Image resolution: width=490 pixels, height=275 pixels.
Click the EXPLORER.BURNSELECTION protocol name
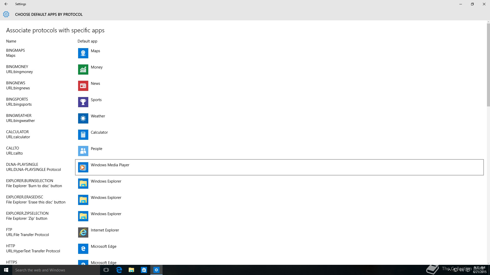[30, 181]
